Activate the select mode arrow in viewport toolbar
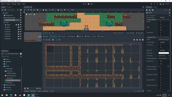The height and width of the screenshot is (97, 172). (x=25, y=10)
